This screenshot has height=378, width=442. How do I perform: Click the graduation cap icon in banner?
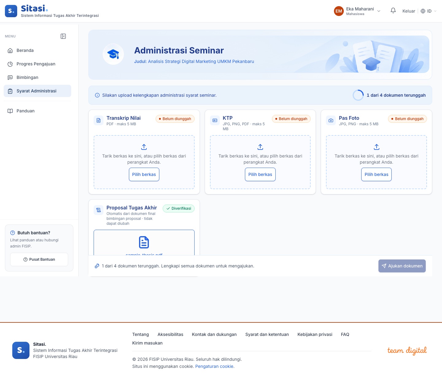point(113,54)
